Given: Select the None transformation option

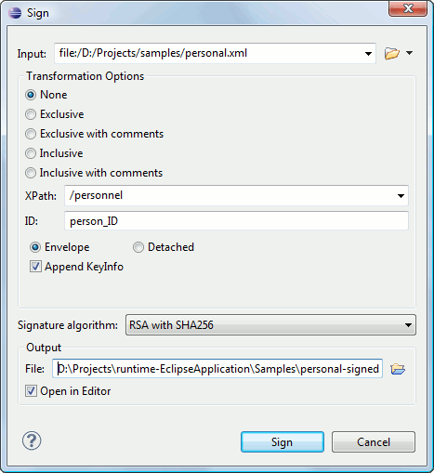Looking at the screenshot, I should [x=31, y=95].
